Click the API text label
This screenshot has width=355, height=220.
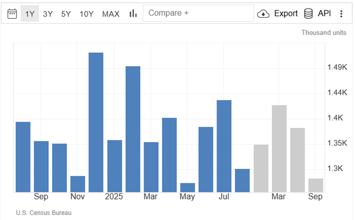(324, 14)
